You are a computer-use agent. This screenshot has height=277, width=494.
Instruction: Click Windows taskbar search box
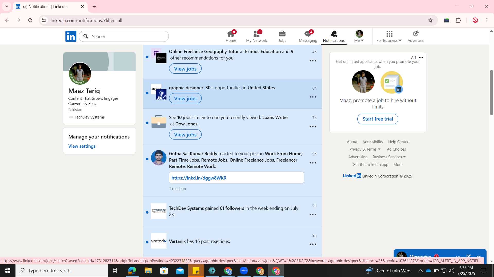62,271
